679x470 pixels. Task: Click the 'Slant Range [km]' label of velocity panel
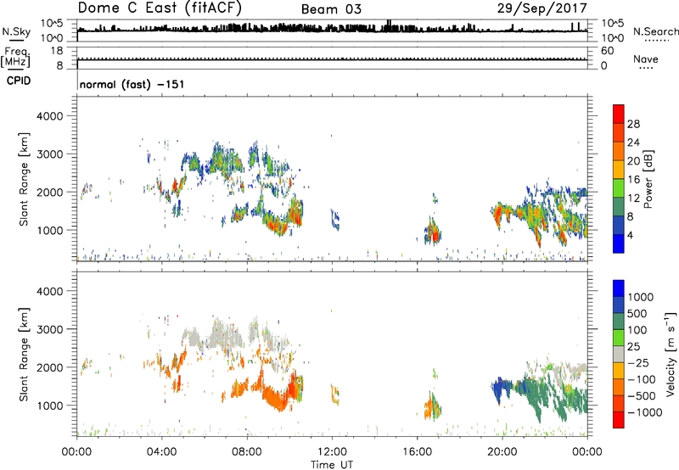coord(24,355)
